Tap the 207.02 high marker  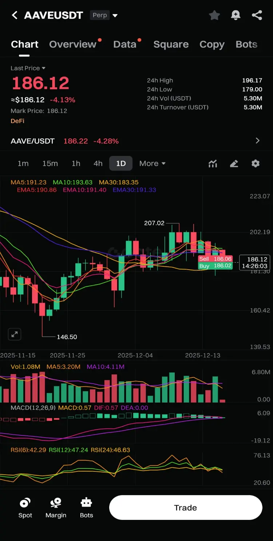click(x=154, y=223)
